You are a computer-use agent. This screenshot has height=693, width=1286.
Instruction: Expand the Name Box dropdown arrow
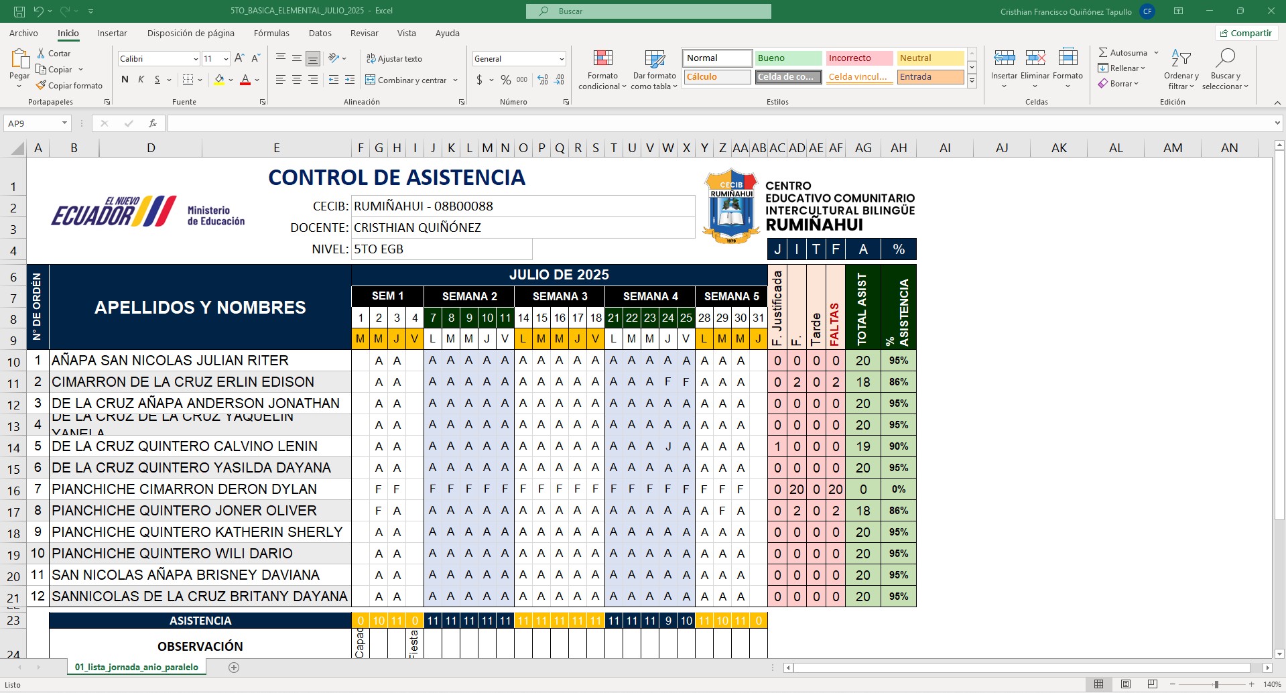[x=64, y=123]
